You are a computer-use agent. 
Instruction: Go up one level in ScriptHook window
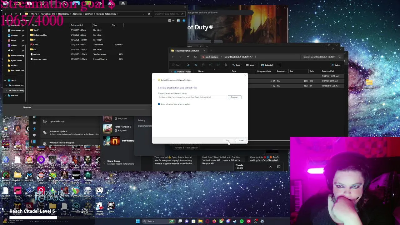pos(188,57)
